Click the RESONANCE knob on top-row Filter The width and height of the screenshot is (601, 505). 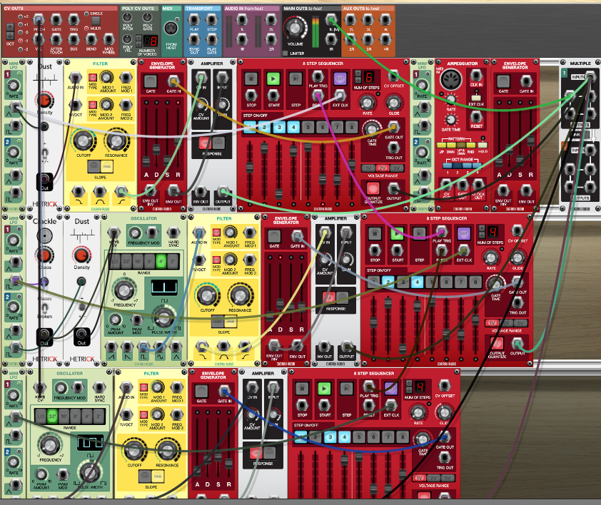coord(116,141)
